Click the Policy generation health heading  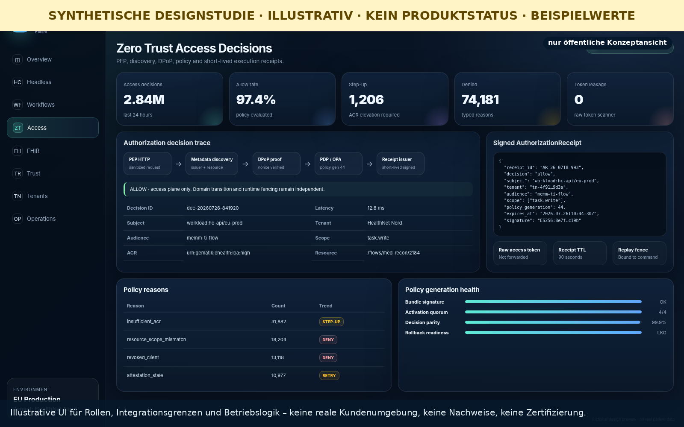coord(442,290)
